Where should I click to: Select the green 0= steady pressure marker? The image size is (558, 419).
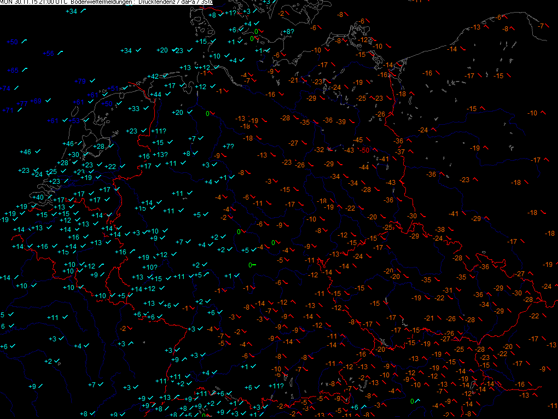pos(252,265)
